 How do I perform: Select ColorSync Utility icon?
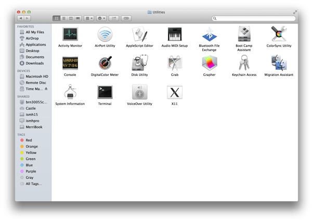coord(279,34)
